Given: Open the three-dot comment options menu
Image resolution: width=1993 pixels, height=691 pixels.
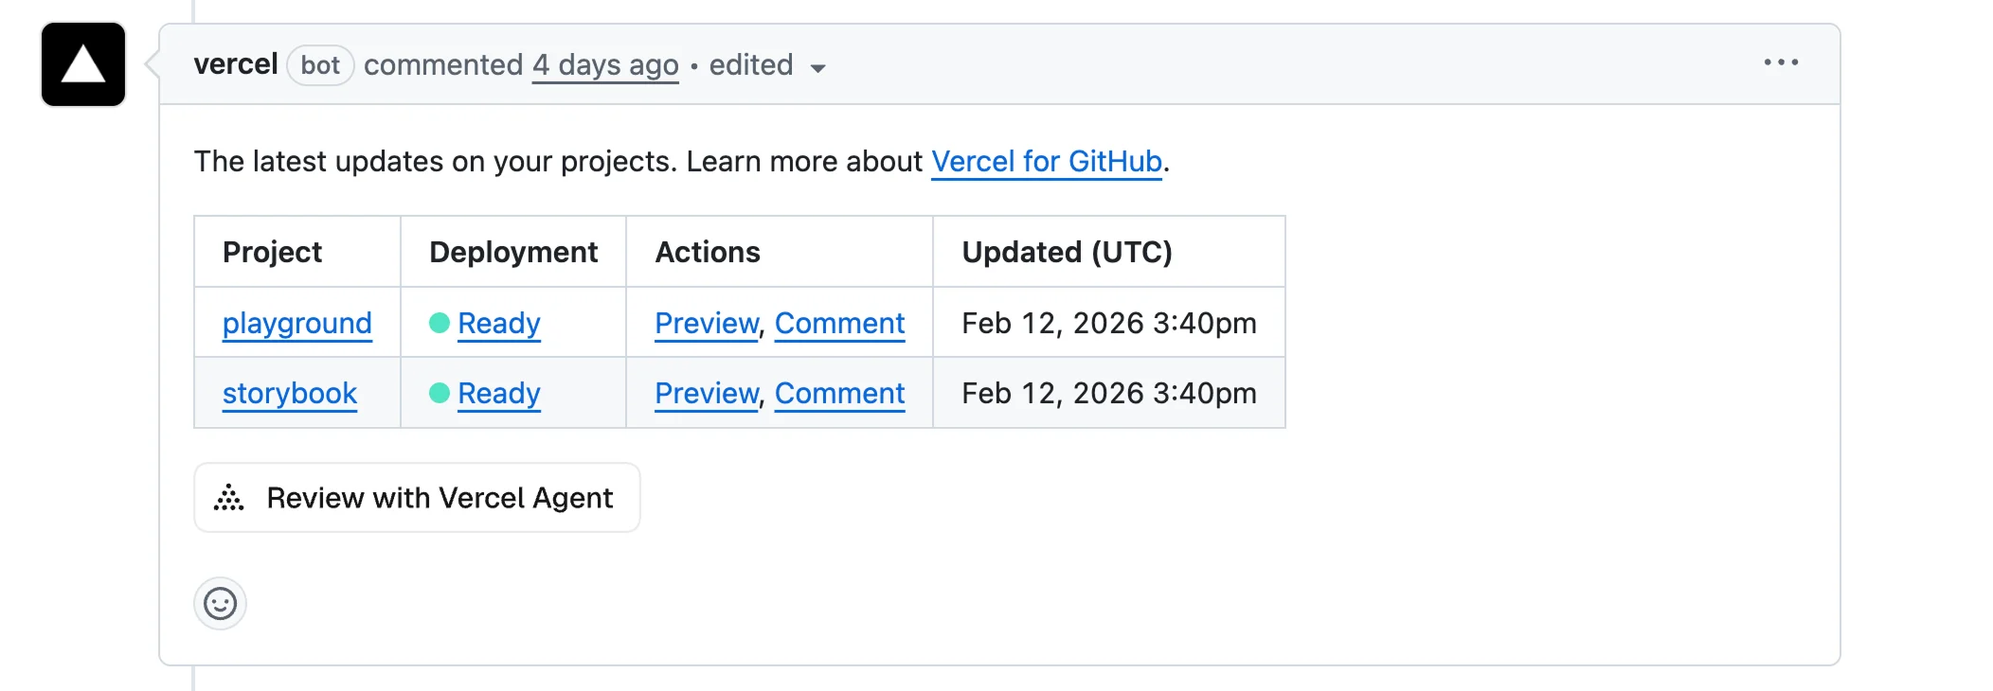Looking at the screenshot, I should [x=1781, y=62].
